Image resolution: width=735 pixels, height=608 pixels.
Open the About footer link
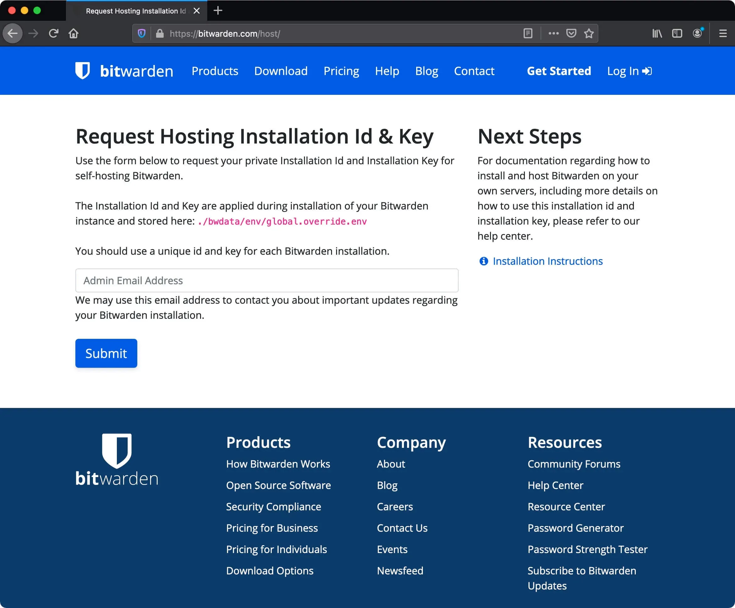391,464
